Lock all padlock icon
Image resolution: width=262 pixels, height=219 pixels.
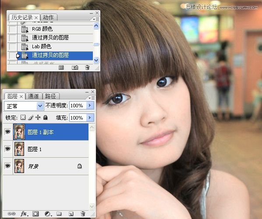(45, 117)
